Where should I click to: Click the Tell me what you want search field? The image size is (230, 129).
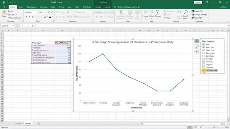[129, 7]
